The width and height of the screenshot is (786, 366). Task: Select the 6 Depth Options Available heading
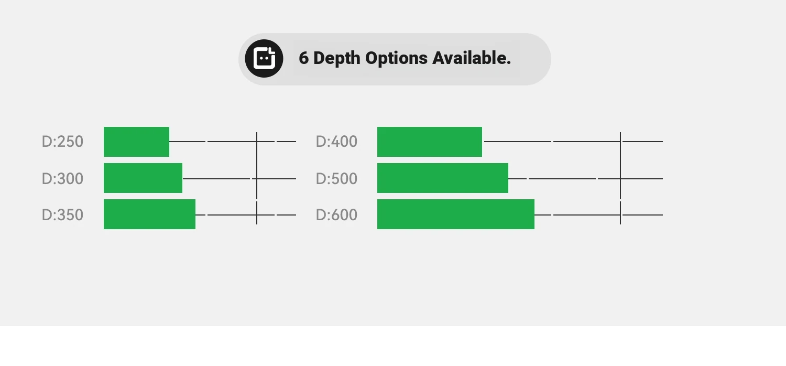[405, 58]
